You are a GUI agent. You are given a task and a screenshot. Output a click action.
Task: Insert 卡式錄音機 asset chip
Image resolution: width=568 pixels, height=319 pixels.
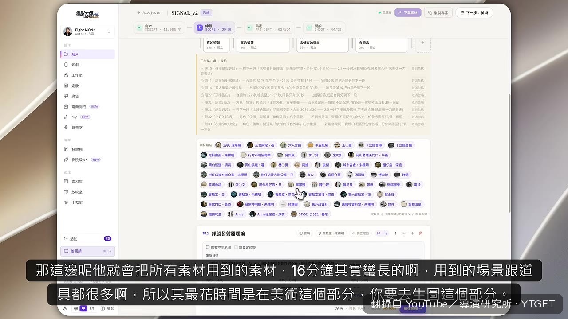click(x=401, y=145)
